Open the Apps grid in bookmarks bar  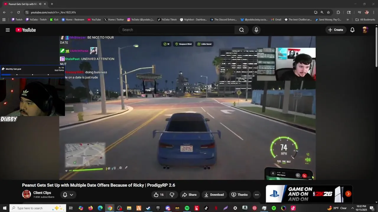pyautogui.click(x=4, y=20)
